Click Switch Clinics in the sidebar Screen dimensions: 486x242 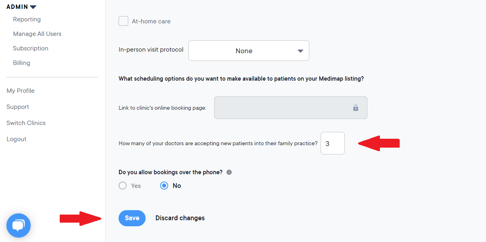click(x=26, y=123)
